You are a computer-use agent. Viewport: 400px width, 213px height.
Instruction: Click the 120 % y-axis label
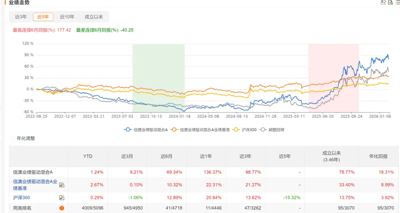28,44
